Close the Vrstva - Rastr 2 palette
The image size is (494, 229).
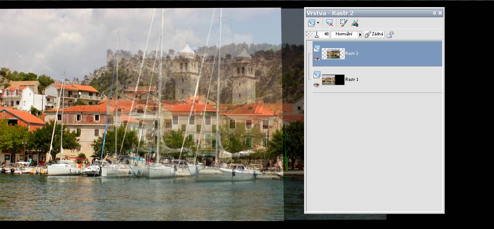tap(440, 13)
